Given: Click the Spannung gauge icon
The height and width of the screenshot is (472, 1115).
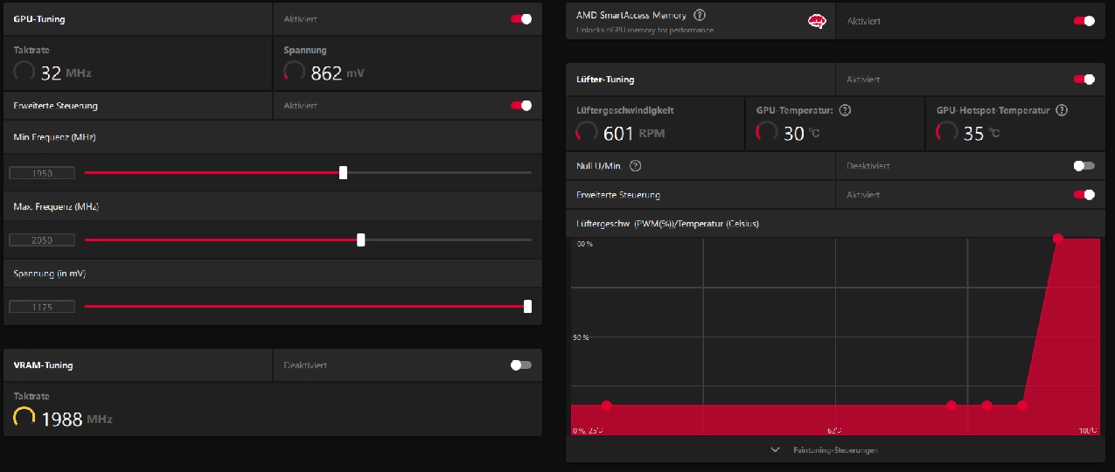Looking at the screenshot, I should click(x=295, y=73).
